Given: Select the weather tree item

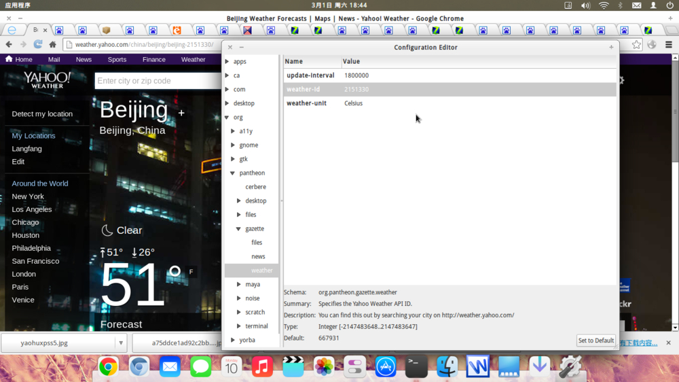Looking at the screenshot, I should pyautogui.click(x=261, y=271).
